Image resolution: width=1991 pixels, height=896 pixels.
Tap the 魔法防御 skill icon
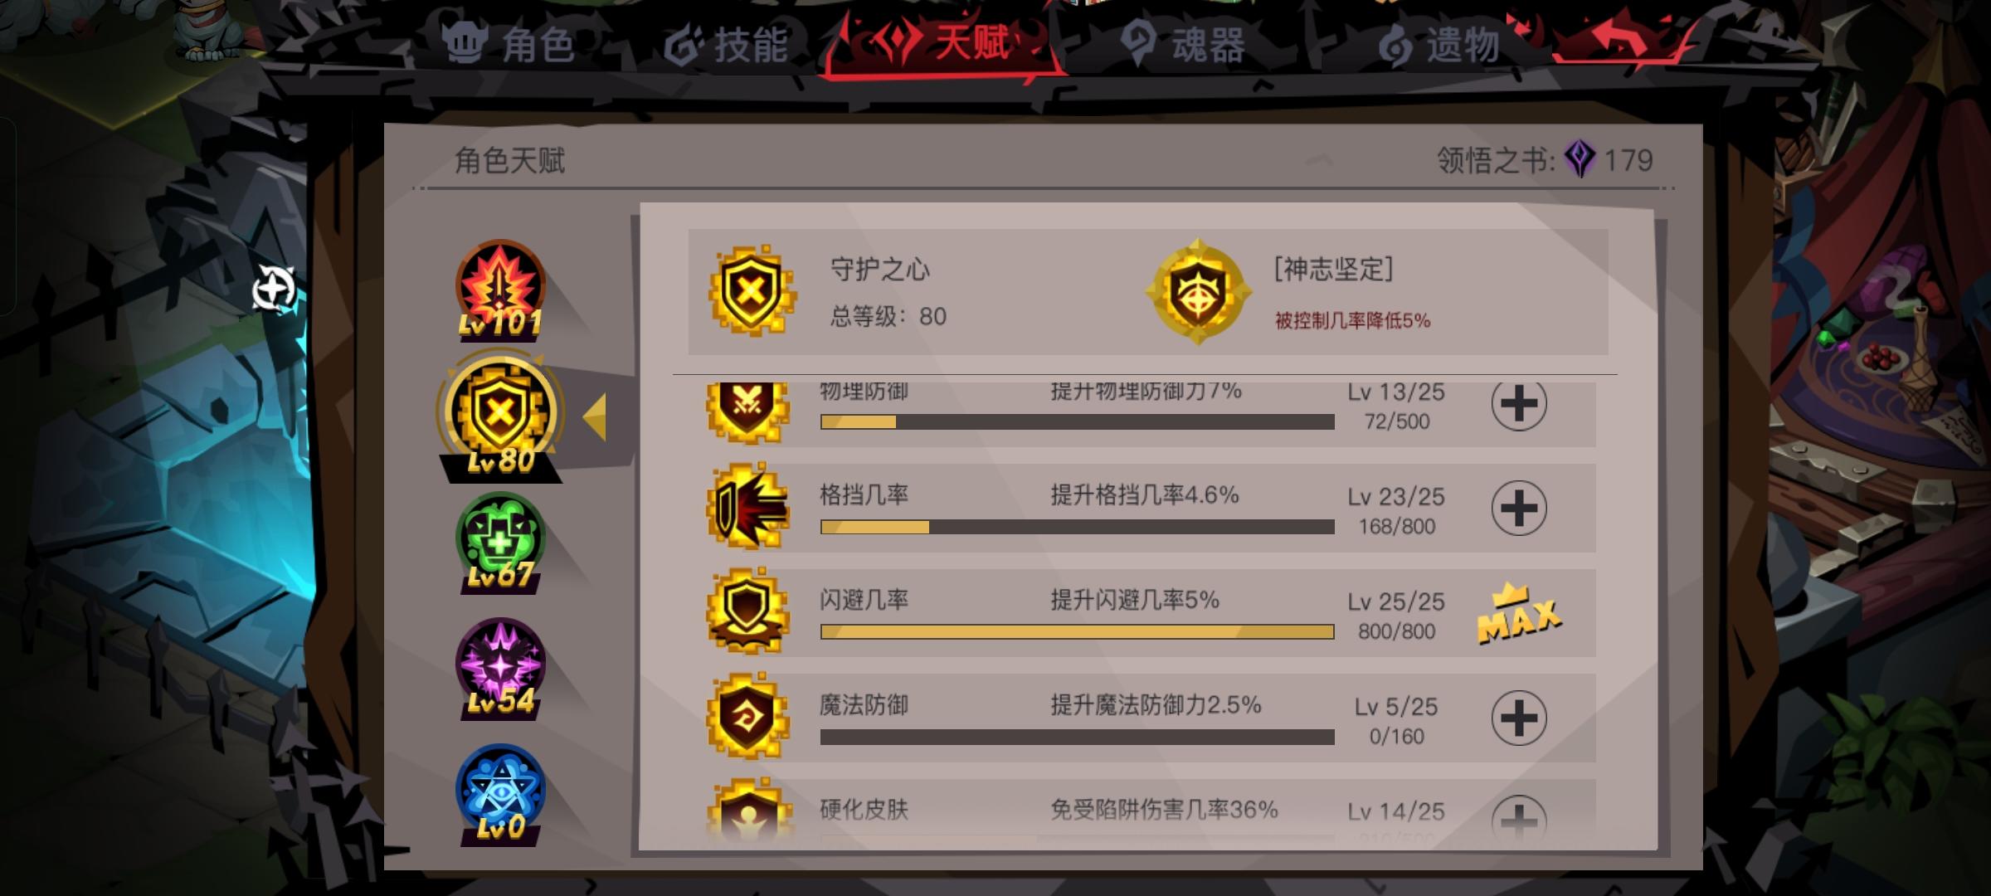pyautogui.click(x=747, y=716)
